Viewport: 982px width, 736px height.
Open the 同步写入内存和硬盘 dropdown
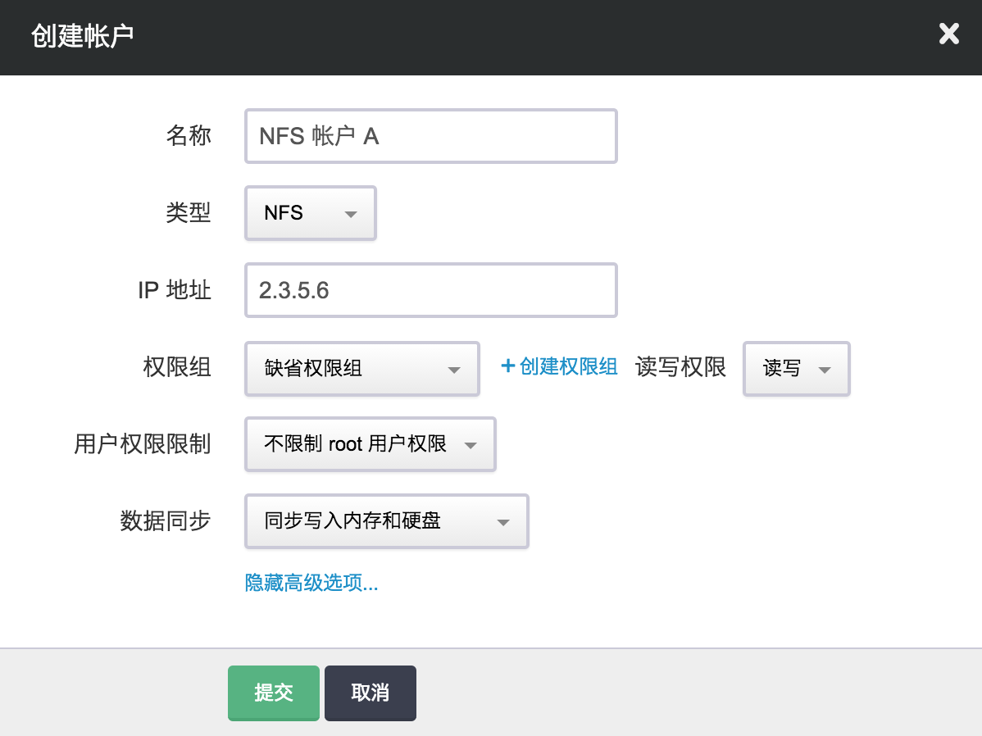[x=386, y=521]
